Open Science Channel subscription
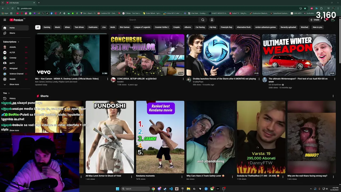The image size is (341, 192). 15,74
